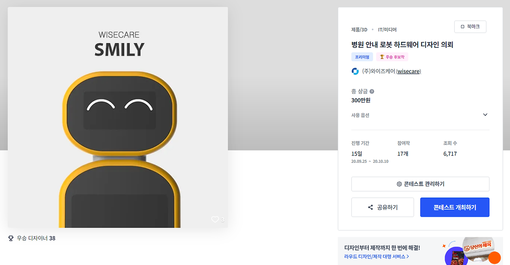Select the 제품/3D category breadcrumb

[x=359, y=30]
